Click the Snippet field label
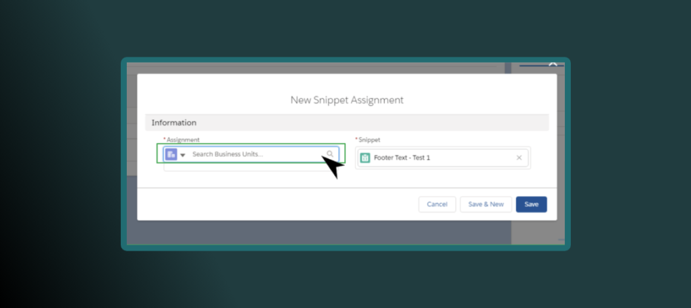 370,140
